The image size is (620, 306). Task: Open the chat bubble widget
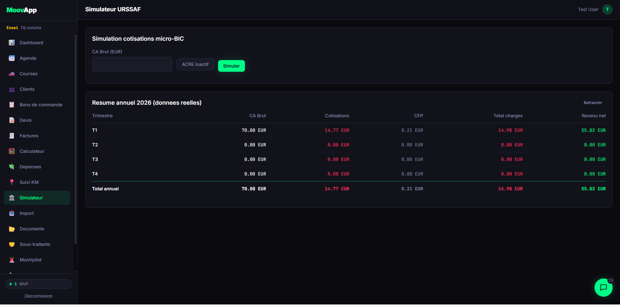[603, 287]
